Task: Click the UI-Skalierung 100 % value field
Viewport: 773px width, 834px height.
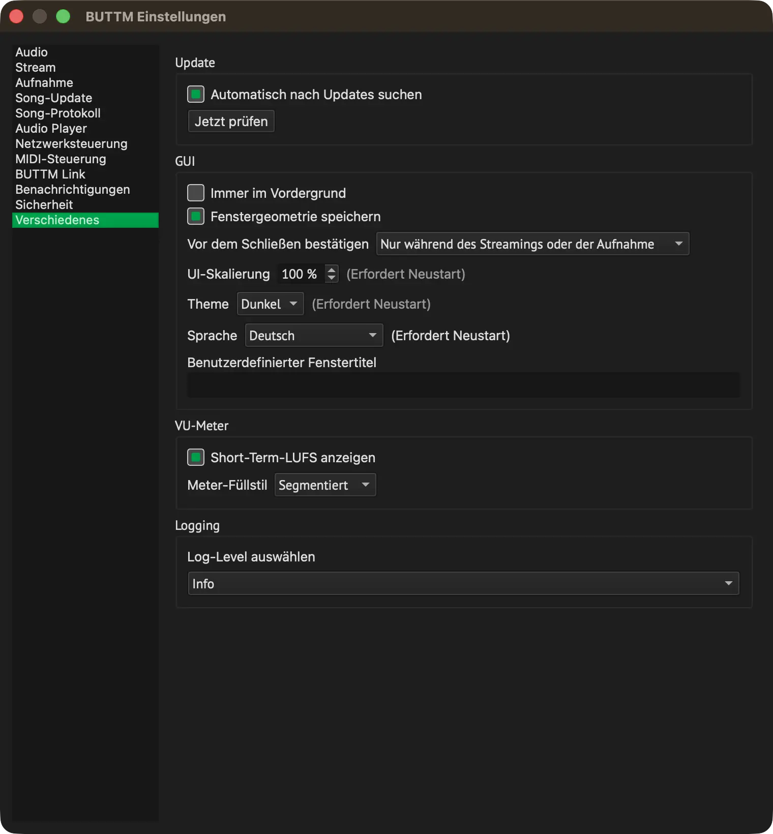Action: coord(301,274)
